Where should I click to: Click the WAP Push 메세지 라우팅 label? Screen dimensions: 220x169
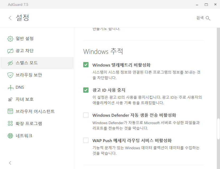point(132,140)
